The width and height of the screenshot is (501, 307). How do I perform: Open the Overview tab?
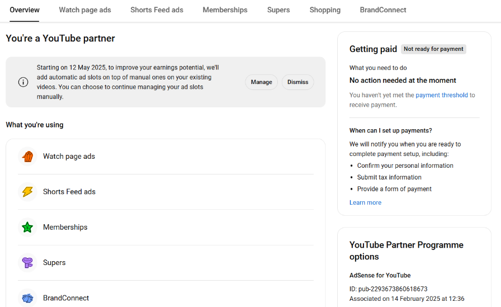[25, 10]
